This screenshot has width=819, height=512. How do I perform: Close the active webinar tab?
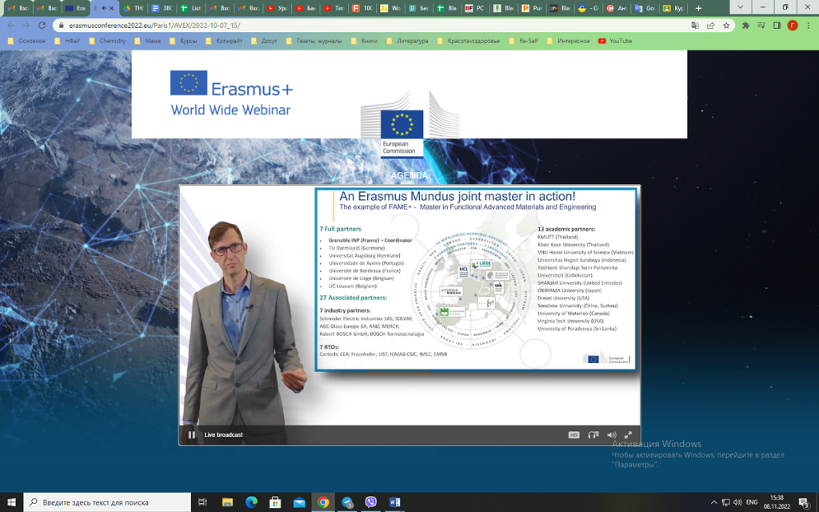pos(111,8)
